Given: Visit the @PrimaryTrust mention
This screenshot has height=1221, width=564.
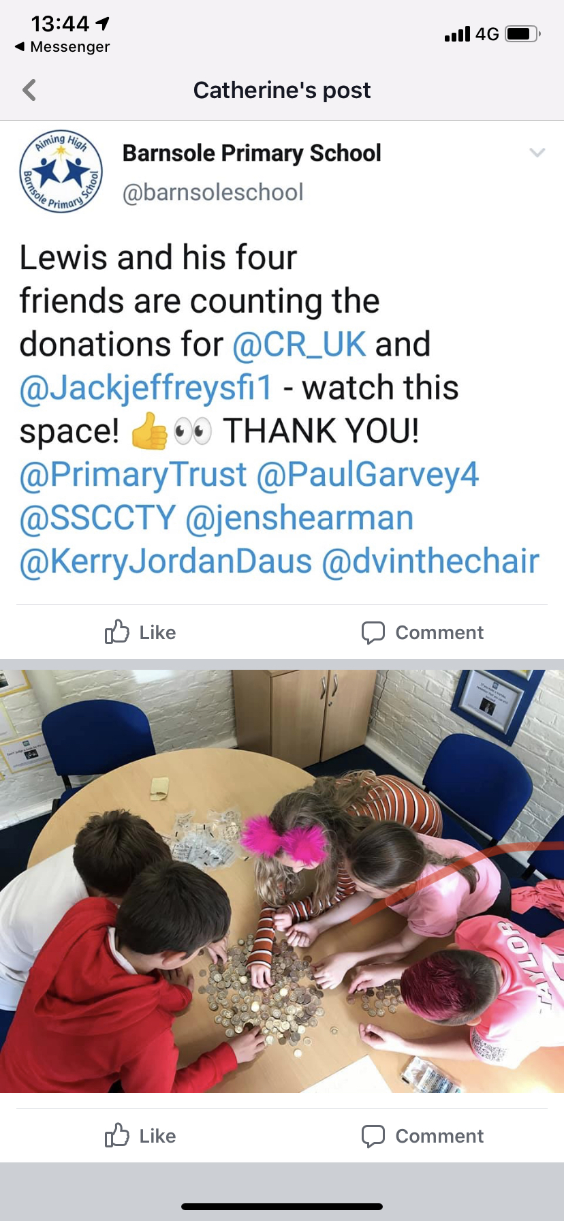Looking at the screenshot, I should 133,475.
